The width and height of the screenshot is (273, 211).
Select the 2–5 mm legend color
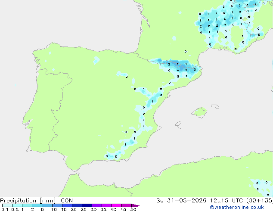[37, 205]
